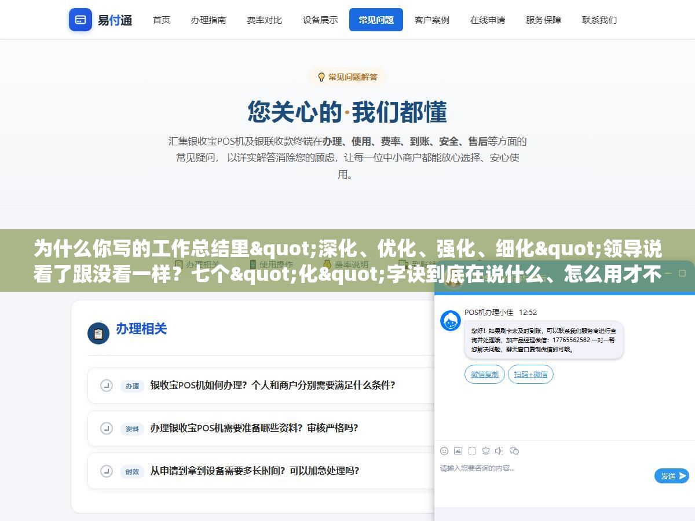This screenshot has width=695, height=521.
Task: Click the 扫码+微信 button in chat
Action: [x=531, y=375]
